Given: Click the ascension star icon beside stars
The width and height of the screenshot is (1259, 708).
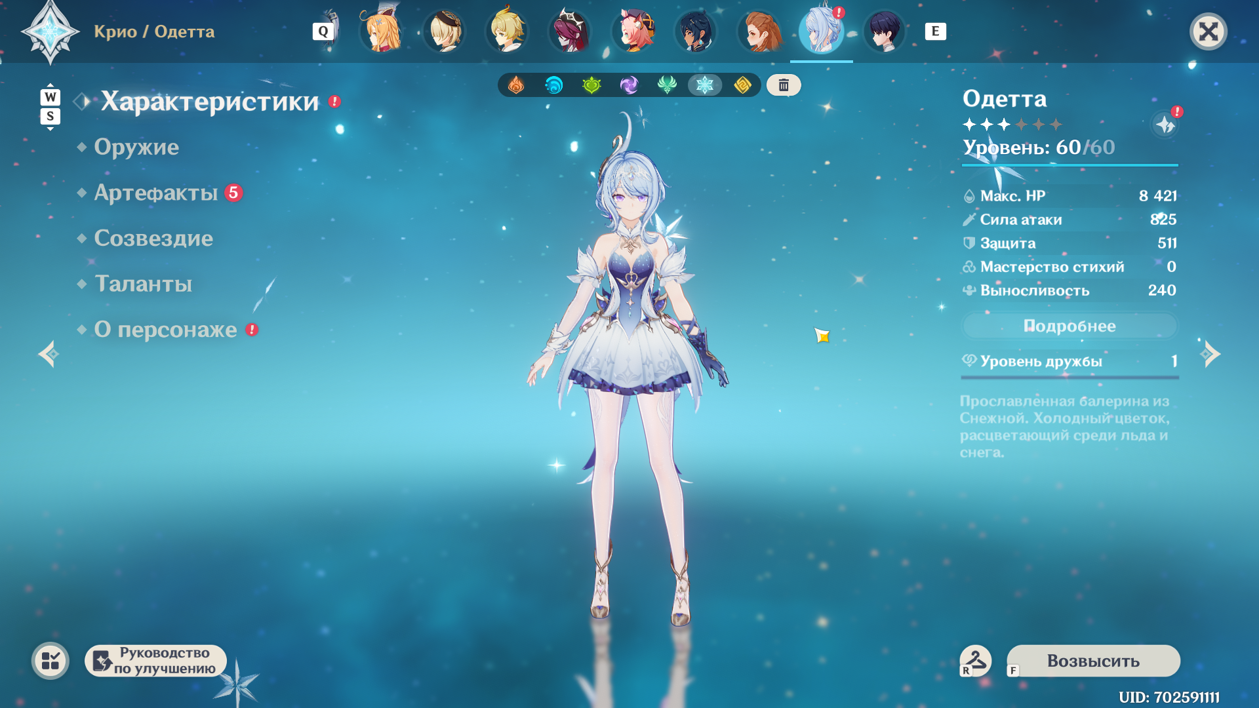Looking at the screenshot, I should (x=1165, y=124).
